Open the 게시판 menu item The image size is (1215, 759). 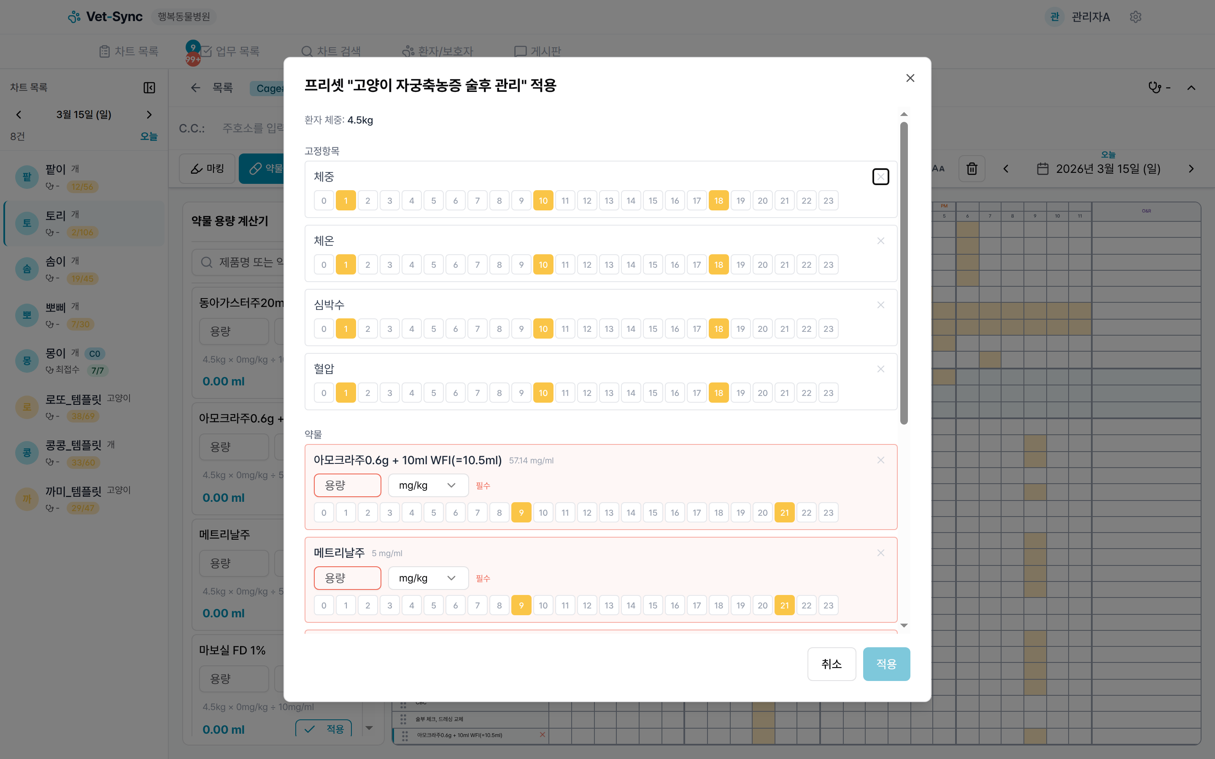pyautogui.click(x=537, y=51)
